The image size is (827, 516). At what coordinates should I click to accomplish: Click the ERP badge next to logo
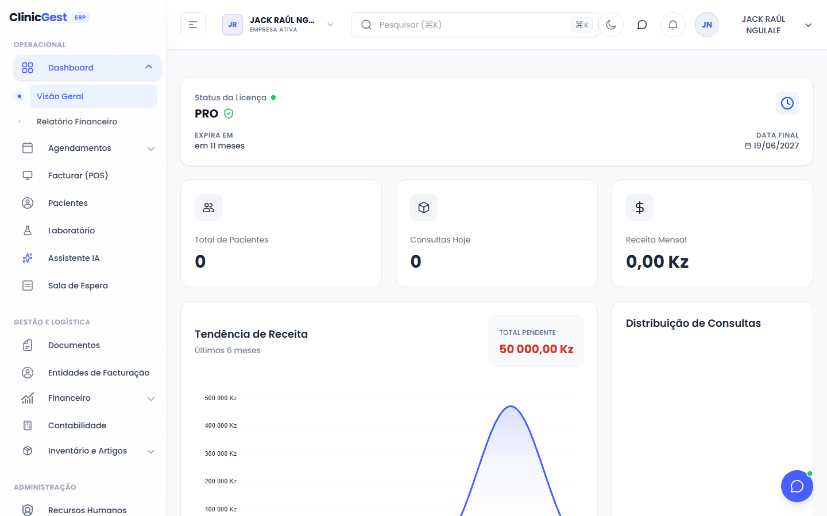click(x=80, y=17)
